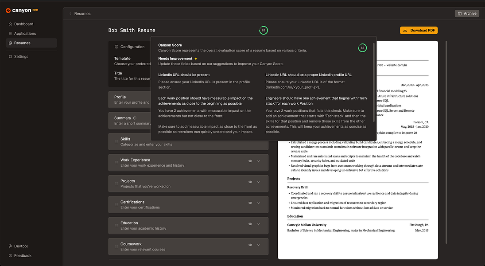Click the Needs Improvement label
The height and width of the screenshot is (266, 485).
pyautogui.click(x=175, y=59)
